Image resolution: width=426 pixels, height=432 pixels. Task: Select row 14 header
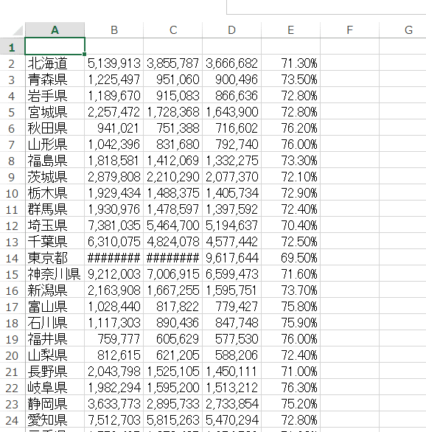12,258
